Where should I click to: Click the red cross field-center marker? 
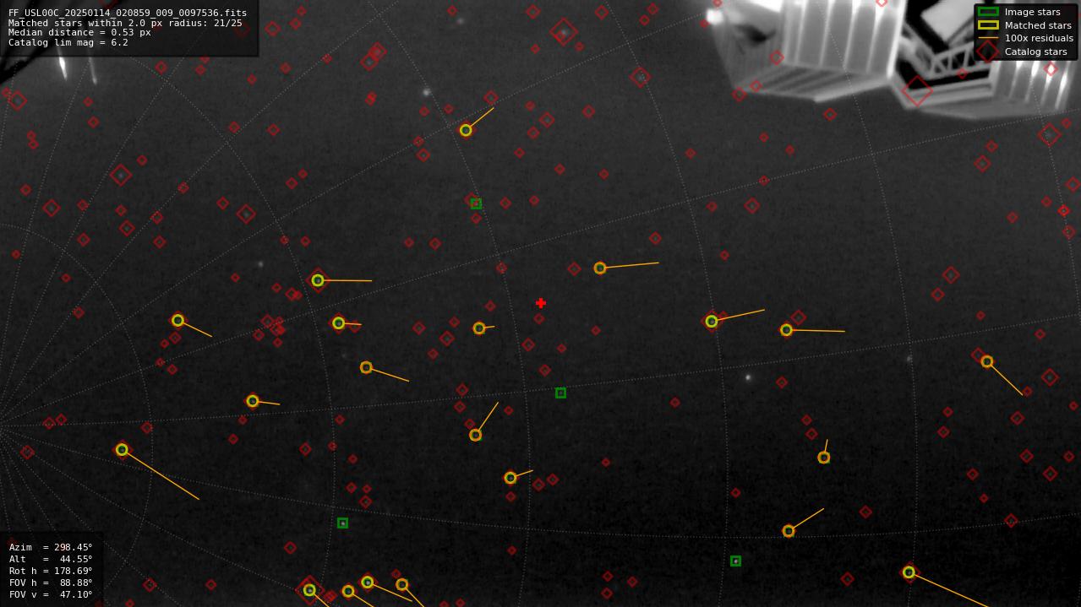tap(541, 303)
